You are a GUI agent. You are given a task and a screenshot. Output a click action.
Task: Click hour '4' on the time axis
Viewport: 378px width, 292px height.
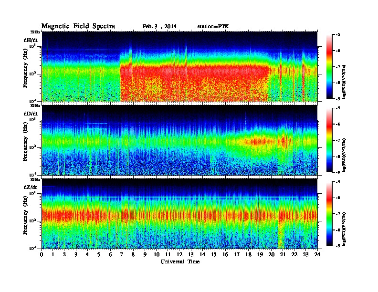87,254
